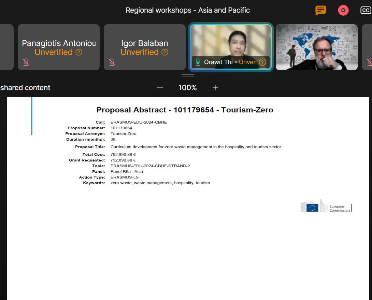This screenshot has height=300, width=372.
Task: Select the Panagiotis Antoniou participant tile
Action: (59, 47)
